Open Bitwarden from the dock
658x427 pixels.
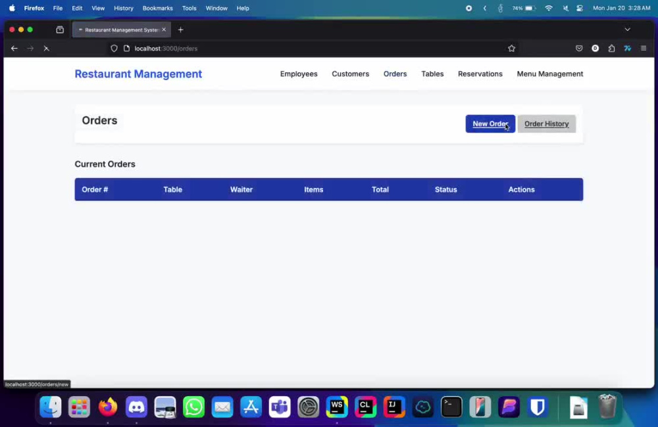tap(538, 407)
